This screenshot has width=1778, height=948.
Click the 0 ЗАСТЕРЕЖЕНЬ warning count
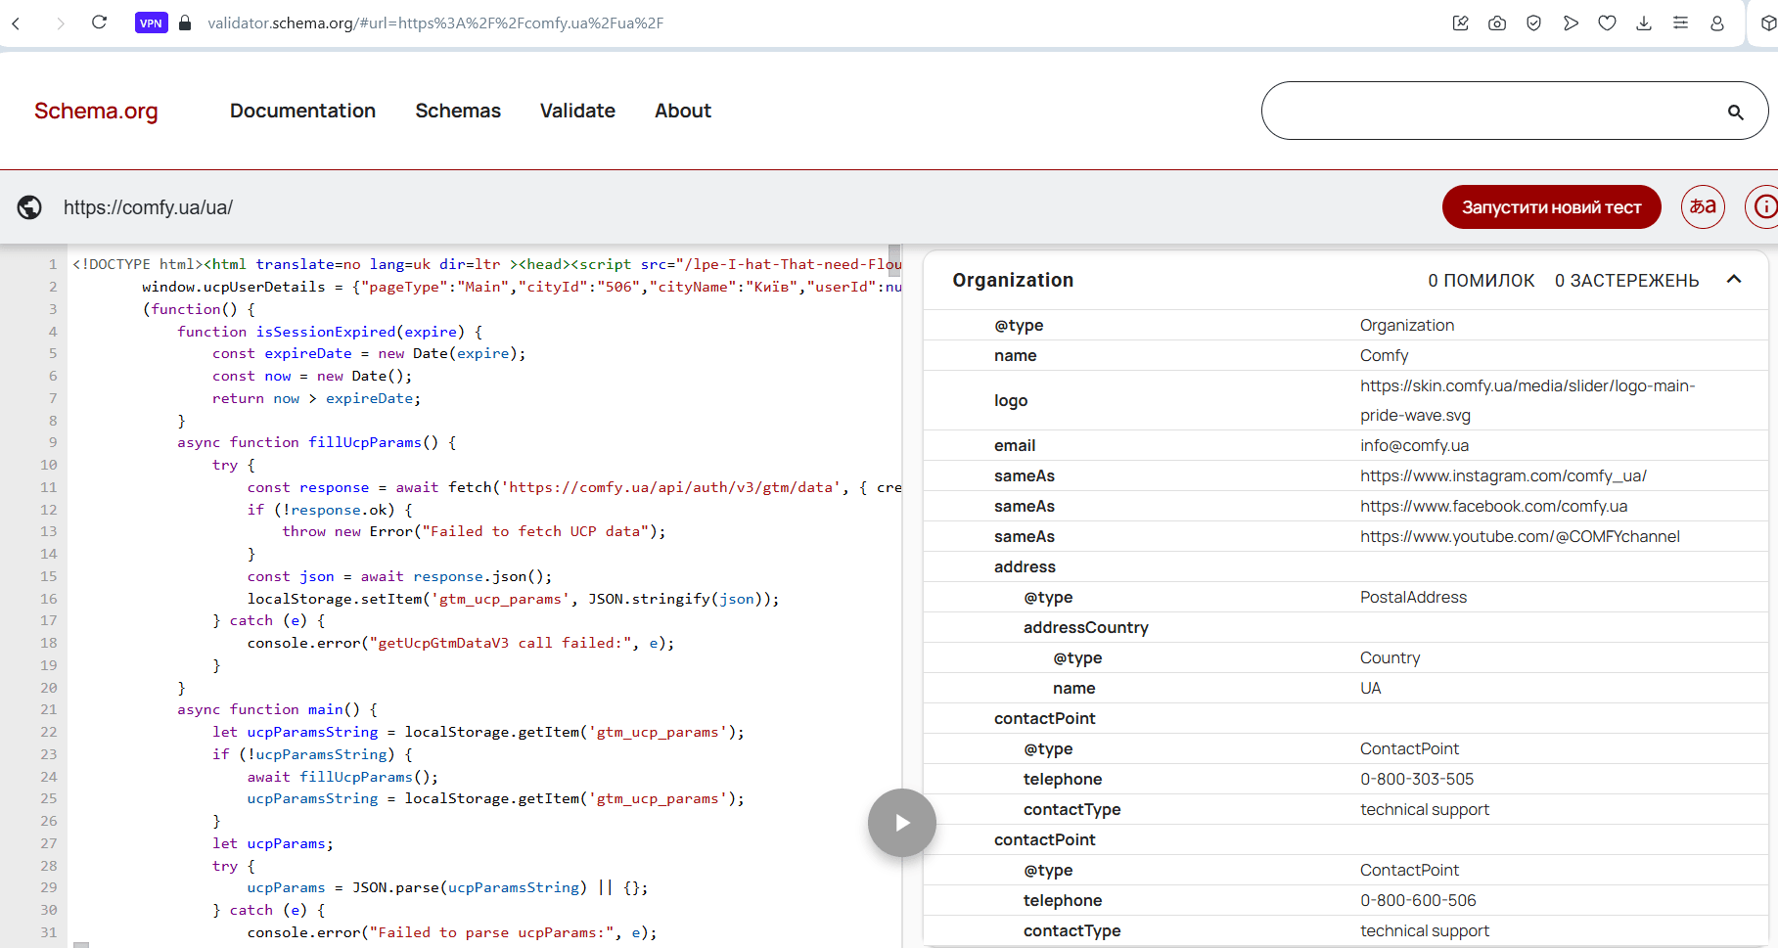[1626, 281]
